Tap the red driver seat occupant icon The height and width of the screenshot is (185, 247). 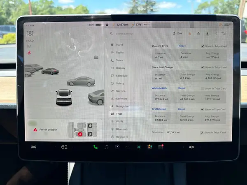[80, 134]
